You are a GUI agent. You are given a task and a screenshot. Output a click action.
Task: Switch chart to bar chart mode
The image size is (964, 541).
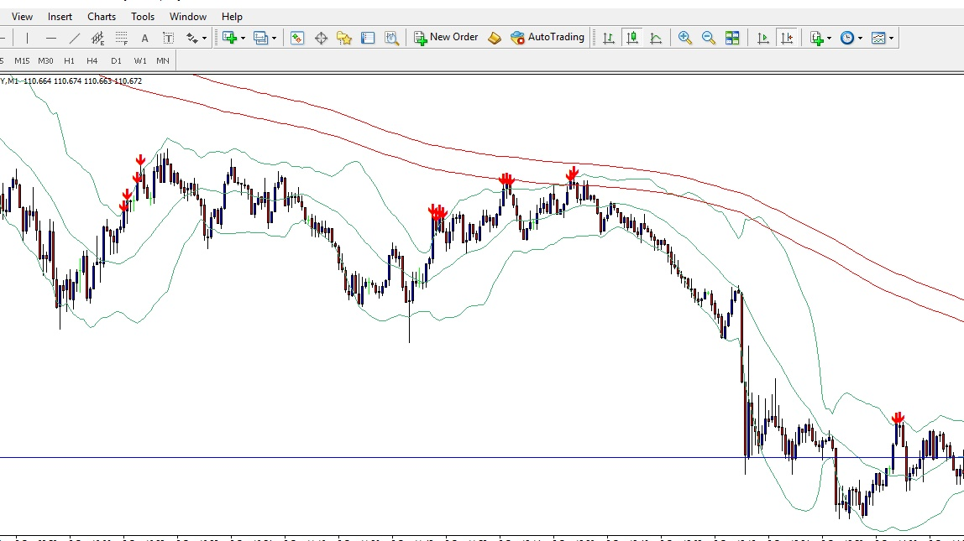click(x=608, y=38)
